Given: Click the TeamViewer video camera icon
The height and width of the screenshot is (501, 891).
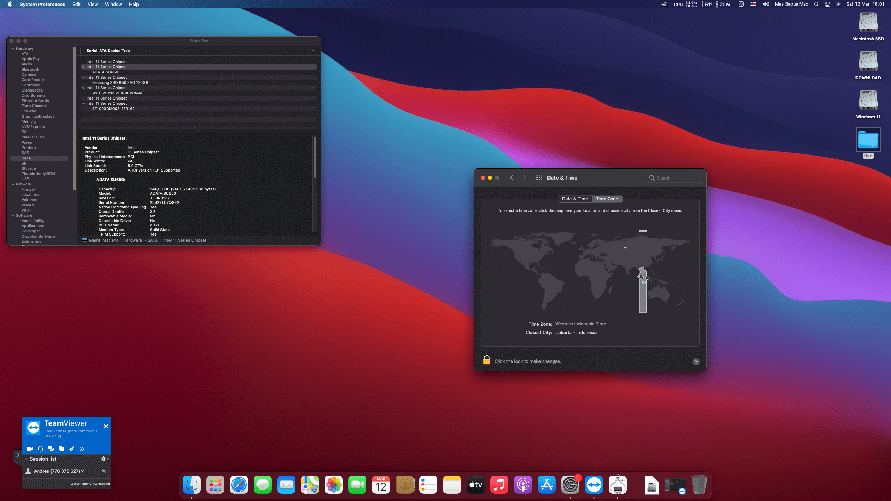Looking at the screenshot, I should point(30,449).
